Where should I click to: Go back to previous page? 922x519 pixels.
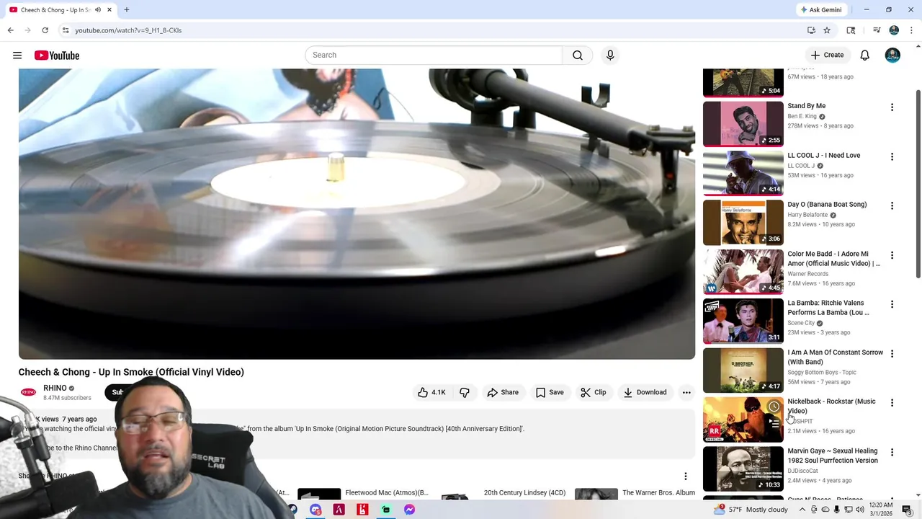[x=10, y=30]
